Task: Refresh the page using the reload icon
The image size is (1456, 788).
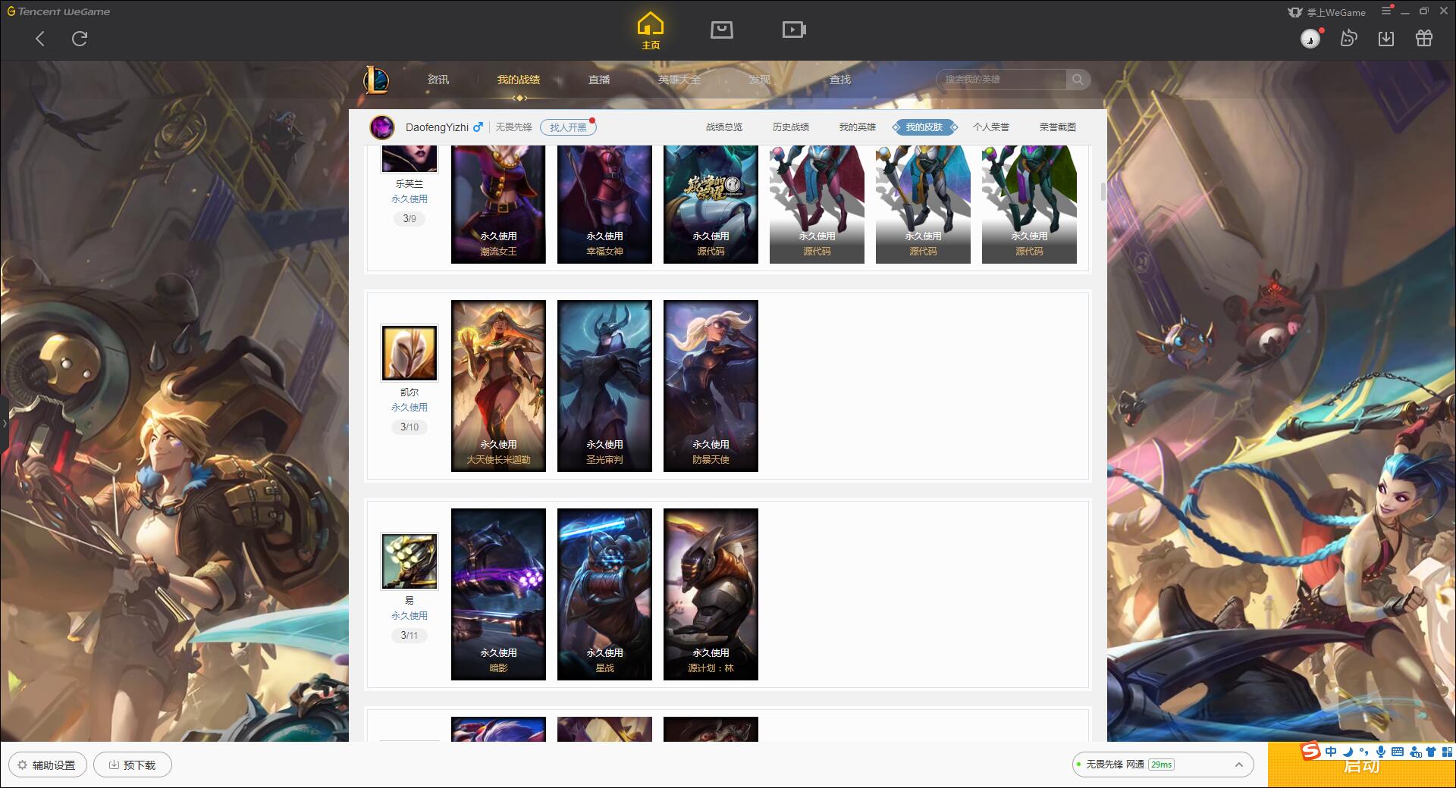Action: pos(80,39)
